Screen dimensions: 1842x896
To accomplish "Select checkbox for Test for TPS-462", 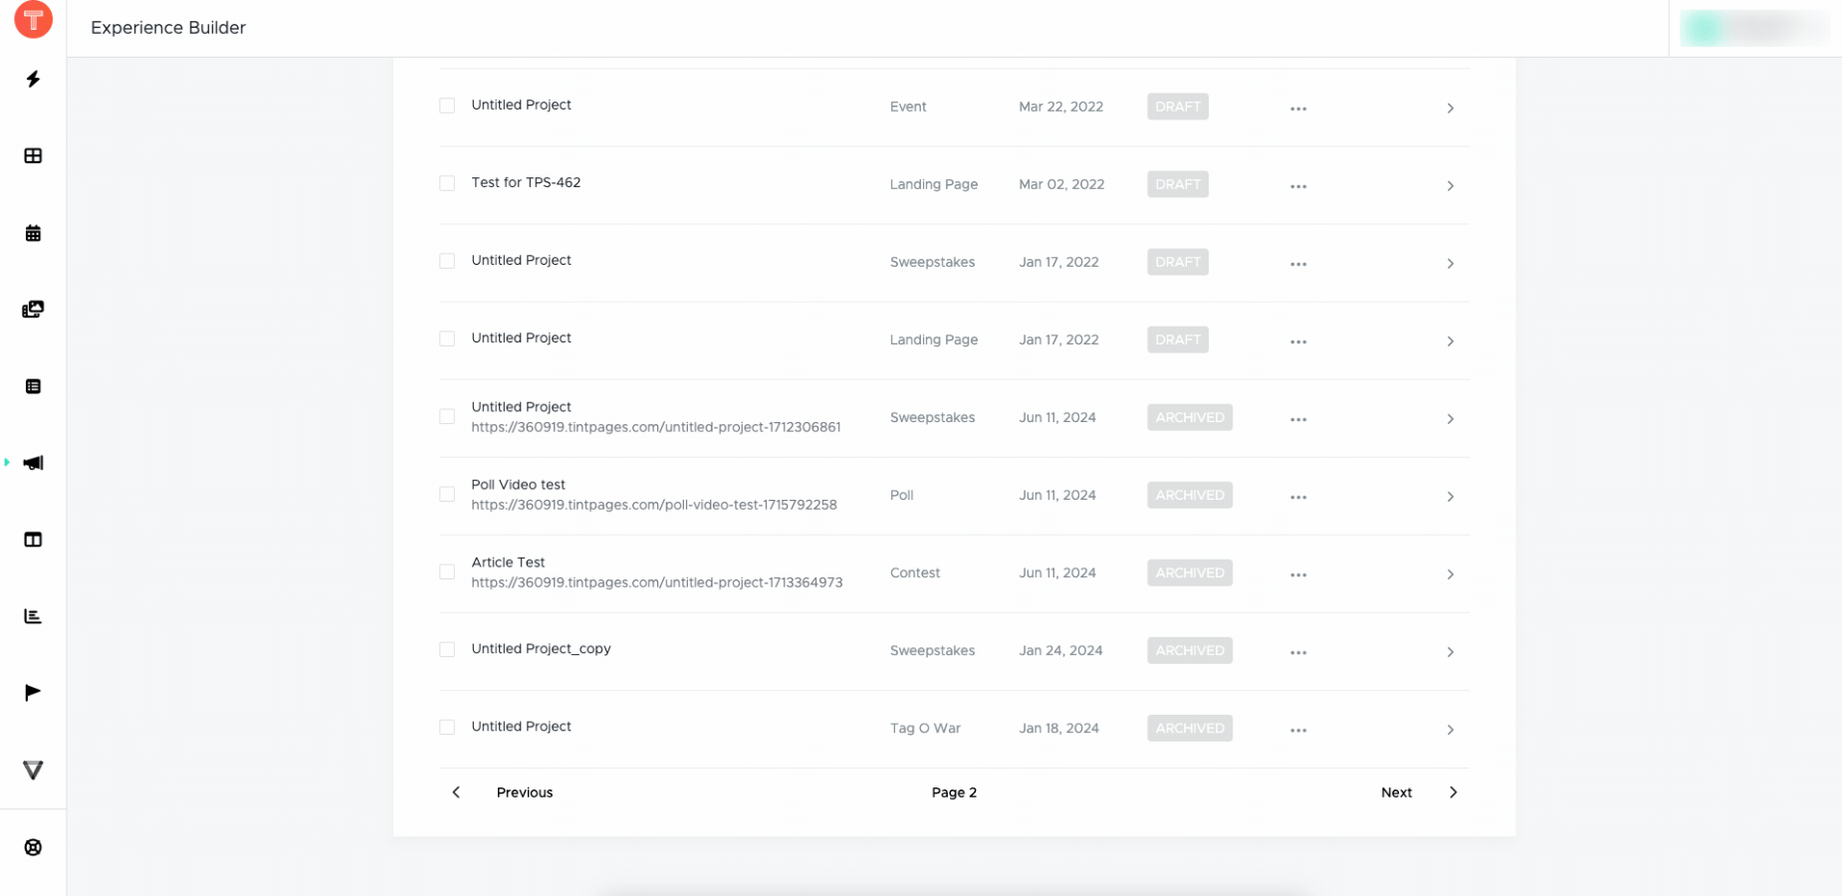I will [447, 183].
